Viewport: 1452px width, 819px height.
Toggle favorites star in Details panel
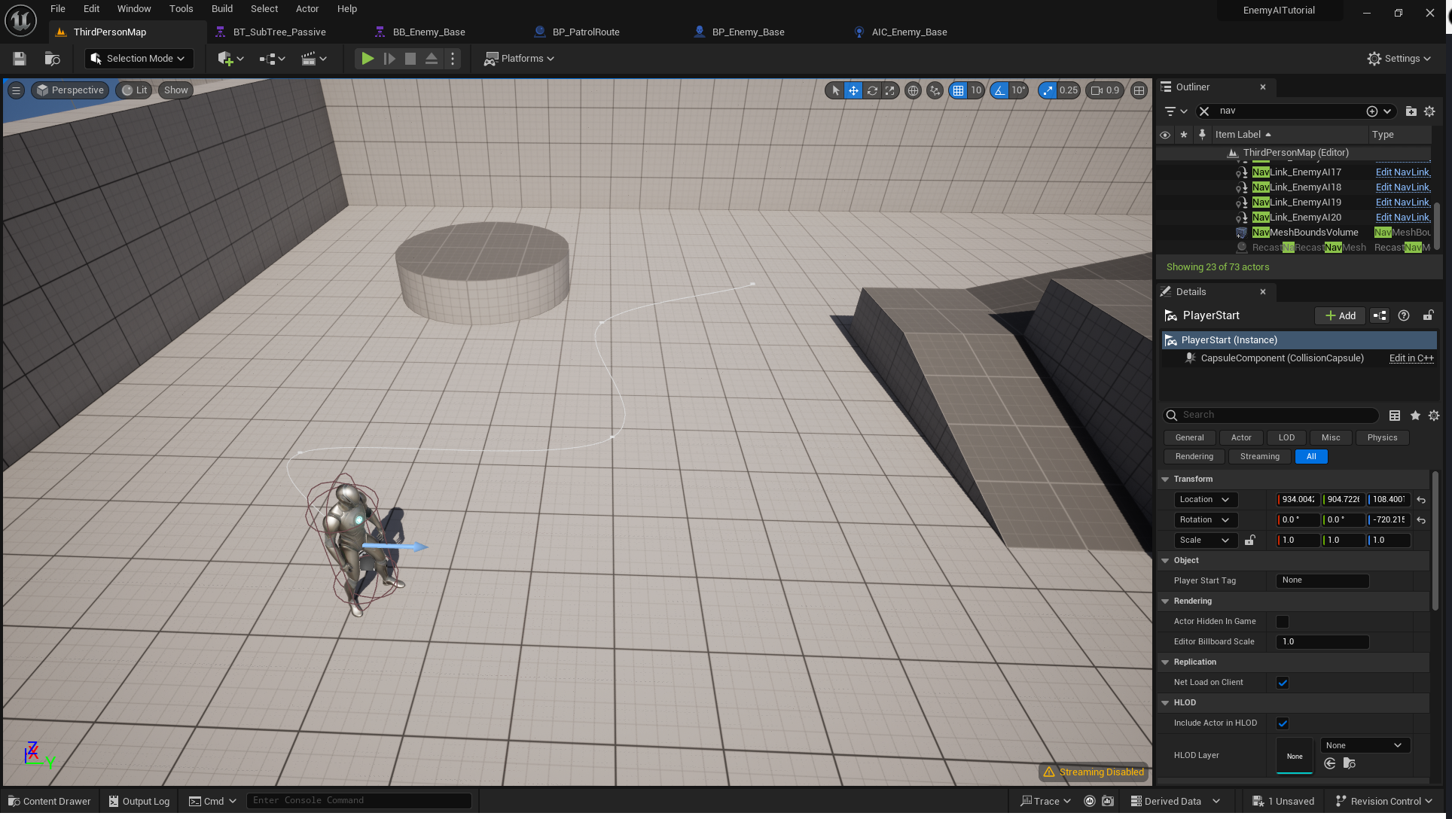pyautogui.click(x=1415, y=416)
